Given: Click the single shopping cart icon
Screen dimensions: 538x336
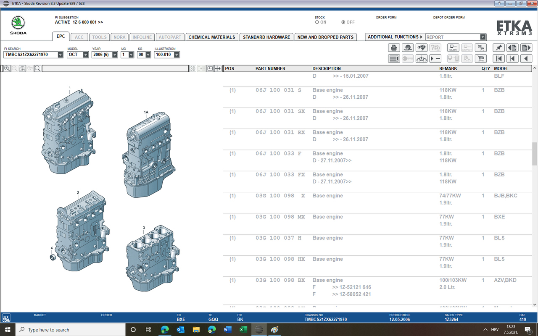Looking at the screenshot, I should (x=481, y=59).
